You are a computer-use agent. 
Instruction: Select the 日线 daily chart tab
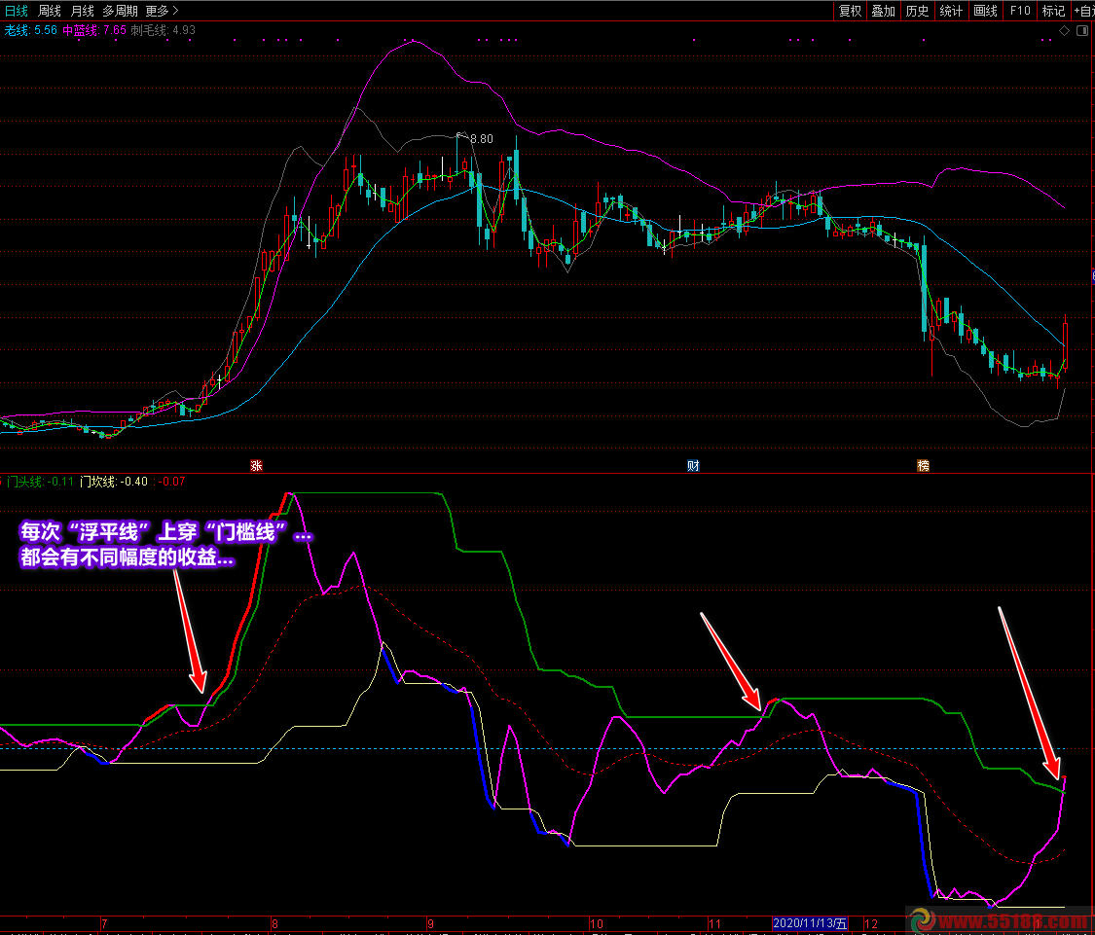pos(17,11)
